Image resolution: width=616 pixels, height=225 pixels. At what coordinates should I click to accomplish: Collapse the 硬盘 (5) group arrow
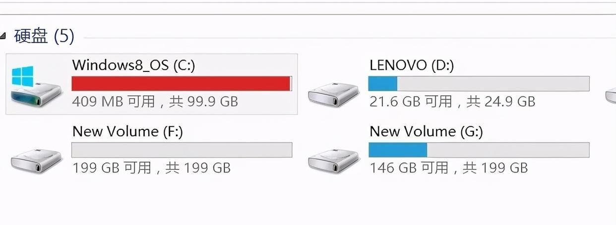(3, 36)
